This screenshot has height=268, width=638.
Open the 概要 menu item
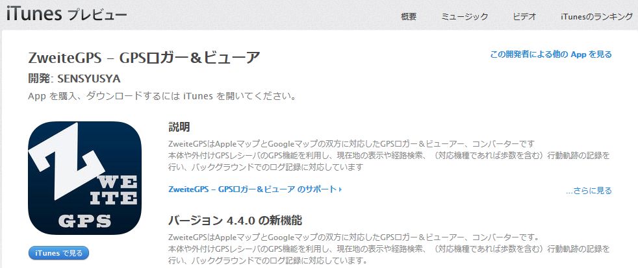point(409,17)
